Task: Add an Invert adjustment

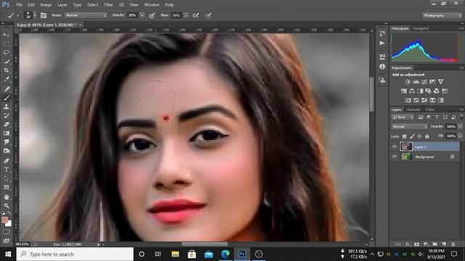Action: coord(408,100)
